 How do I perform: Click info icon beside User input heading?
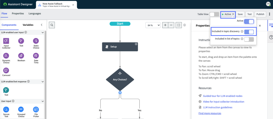pyautogui.click(x=13, y=101)
